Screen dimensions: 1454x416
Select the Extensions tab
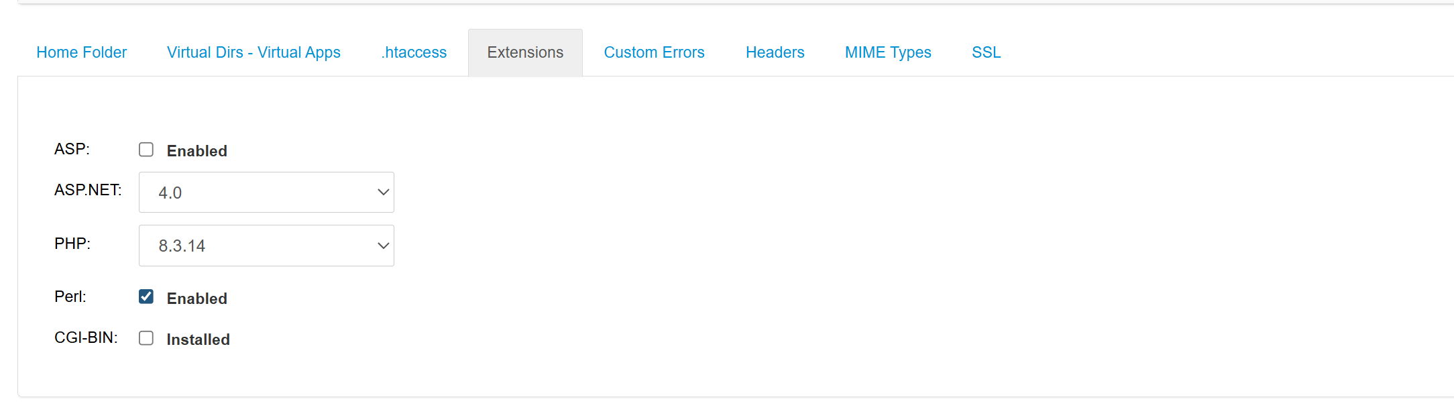point(525,52)
